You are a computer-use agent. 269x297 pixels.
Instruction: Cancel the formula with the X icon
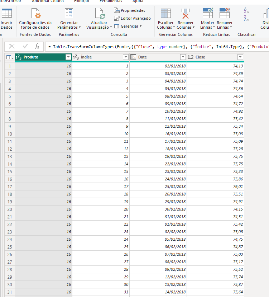[x=12, y=46]
